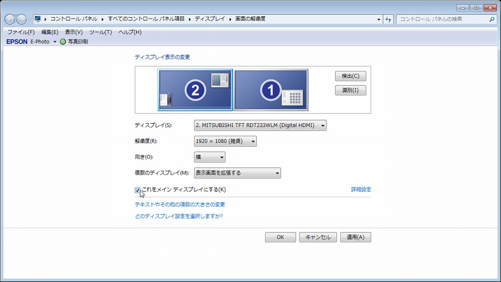Open the 詳細設定 advanced settings link

point(361,190)
